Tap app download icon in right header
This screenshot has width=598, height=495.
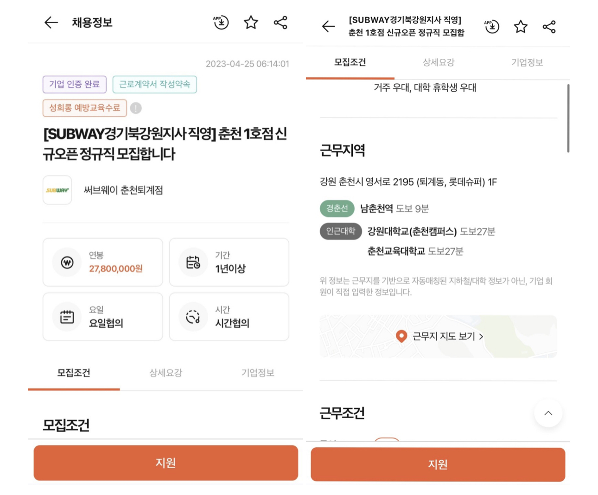pos(492,26)
